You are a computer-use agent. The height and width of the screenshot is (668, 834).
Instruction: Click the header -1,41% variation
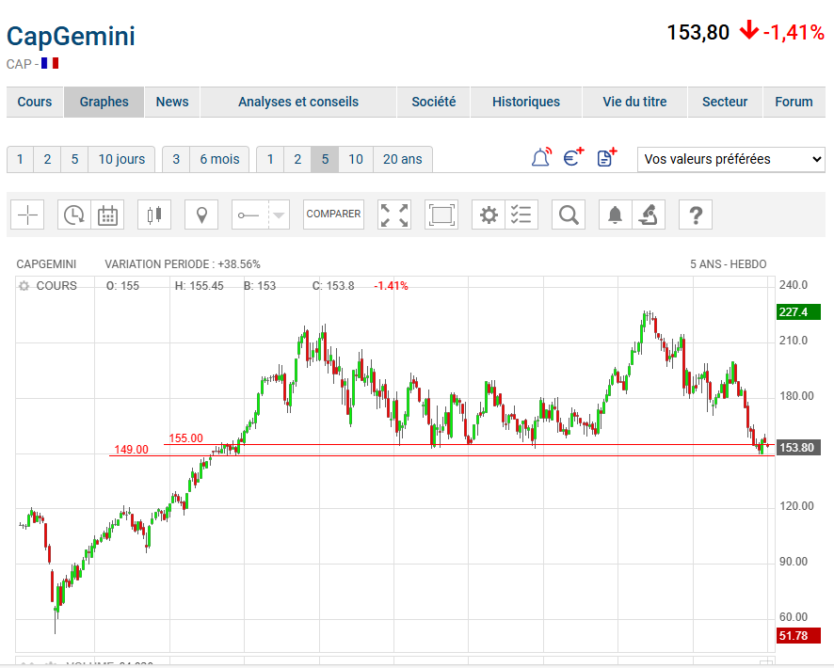pyautogui.click(x=793, y=32)
